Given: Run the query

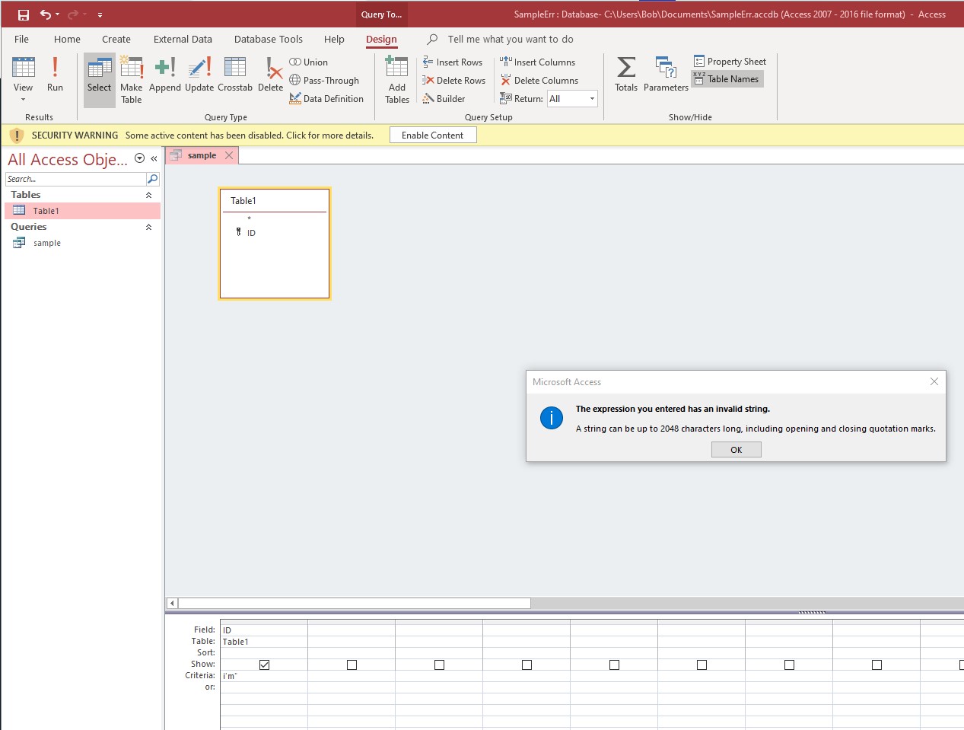Looking at the screenshot, I should click(55, 75).
